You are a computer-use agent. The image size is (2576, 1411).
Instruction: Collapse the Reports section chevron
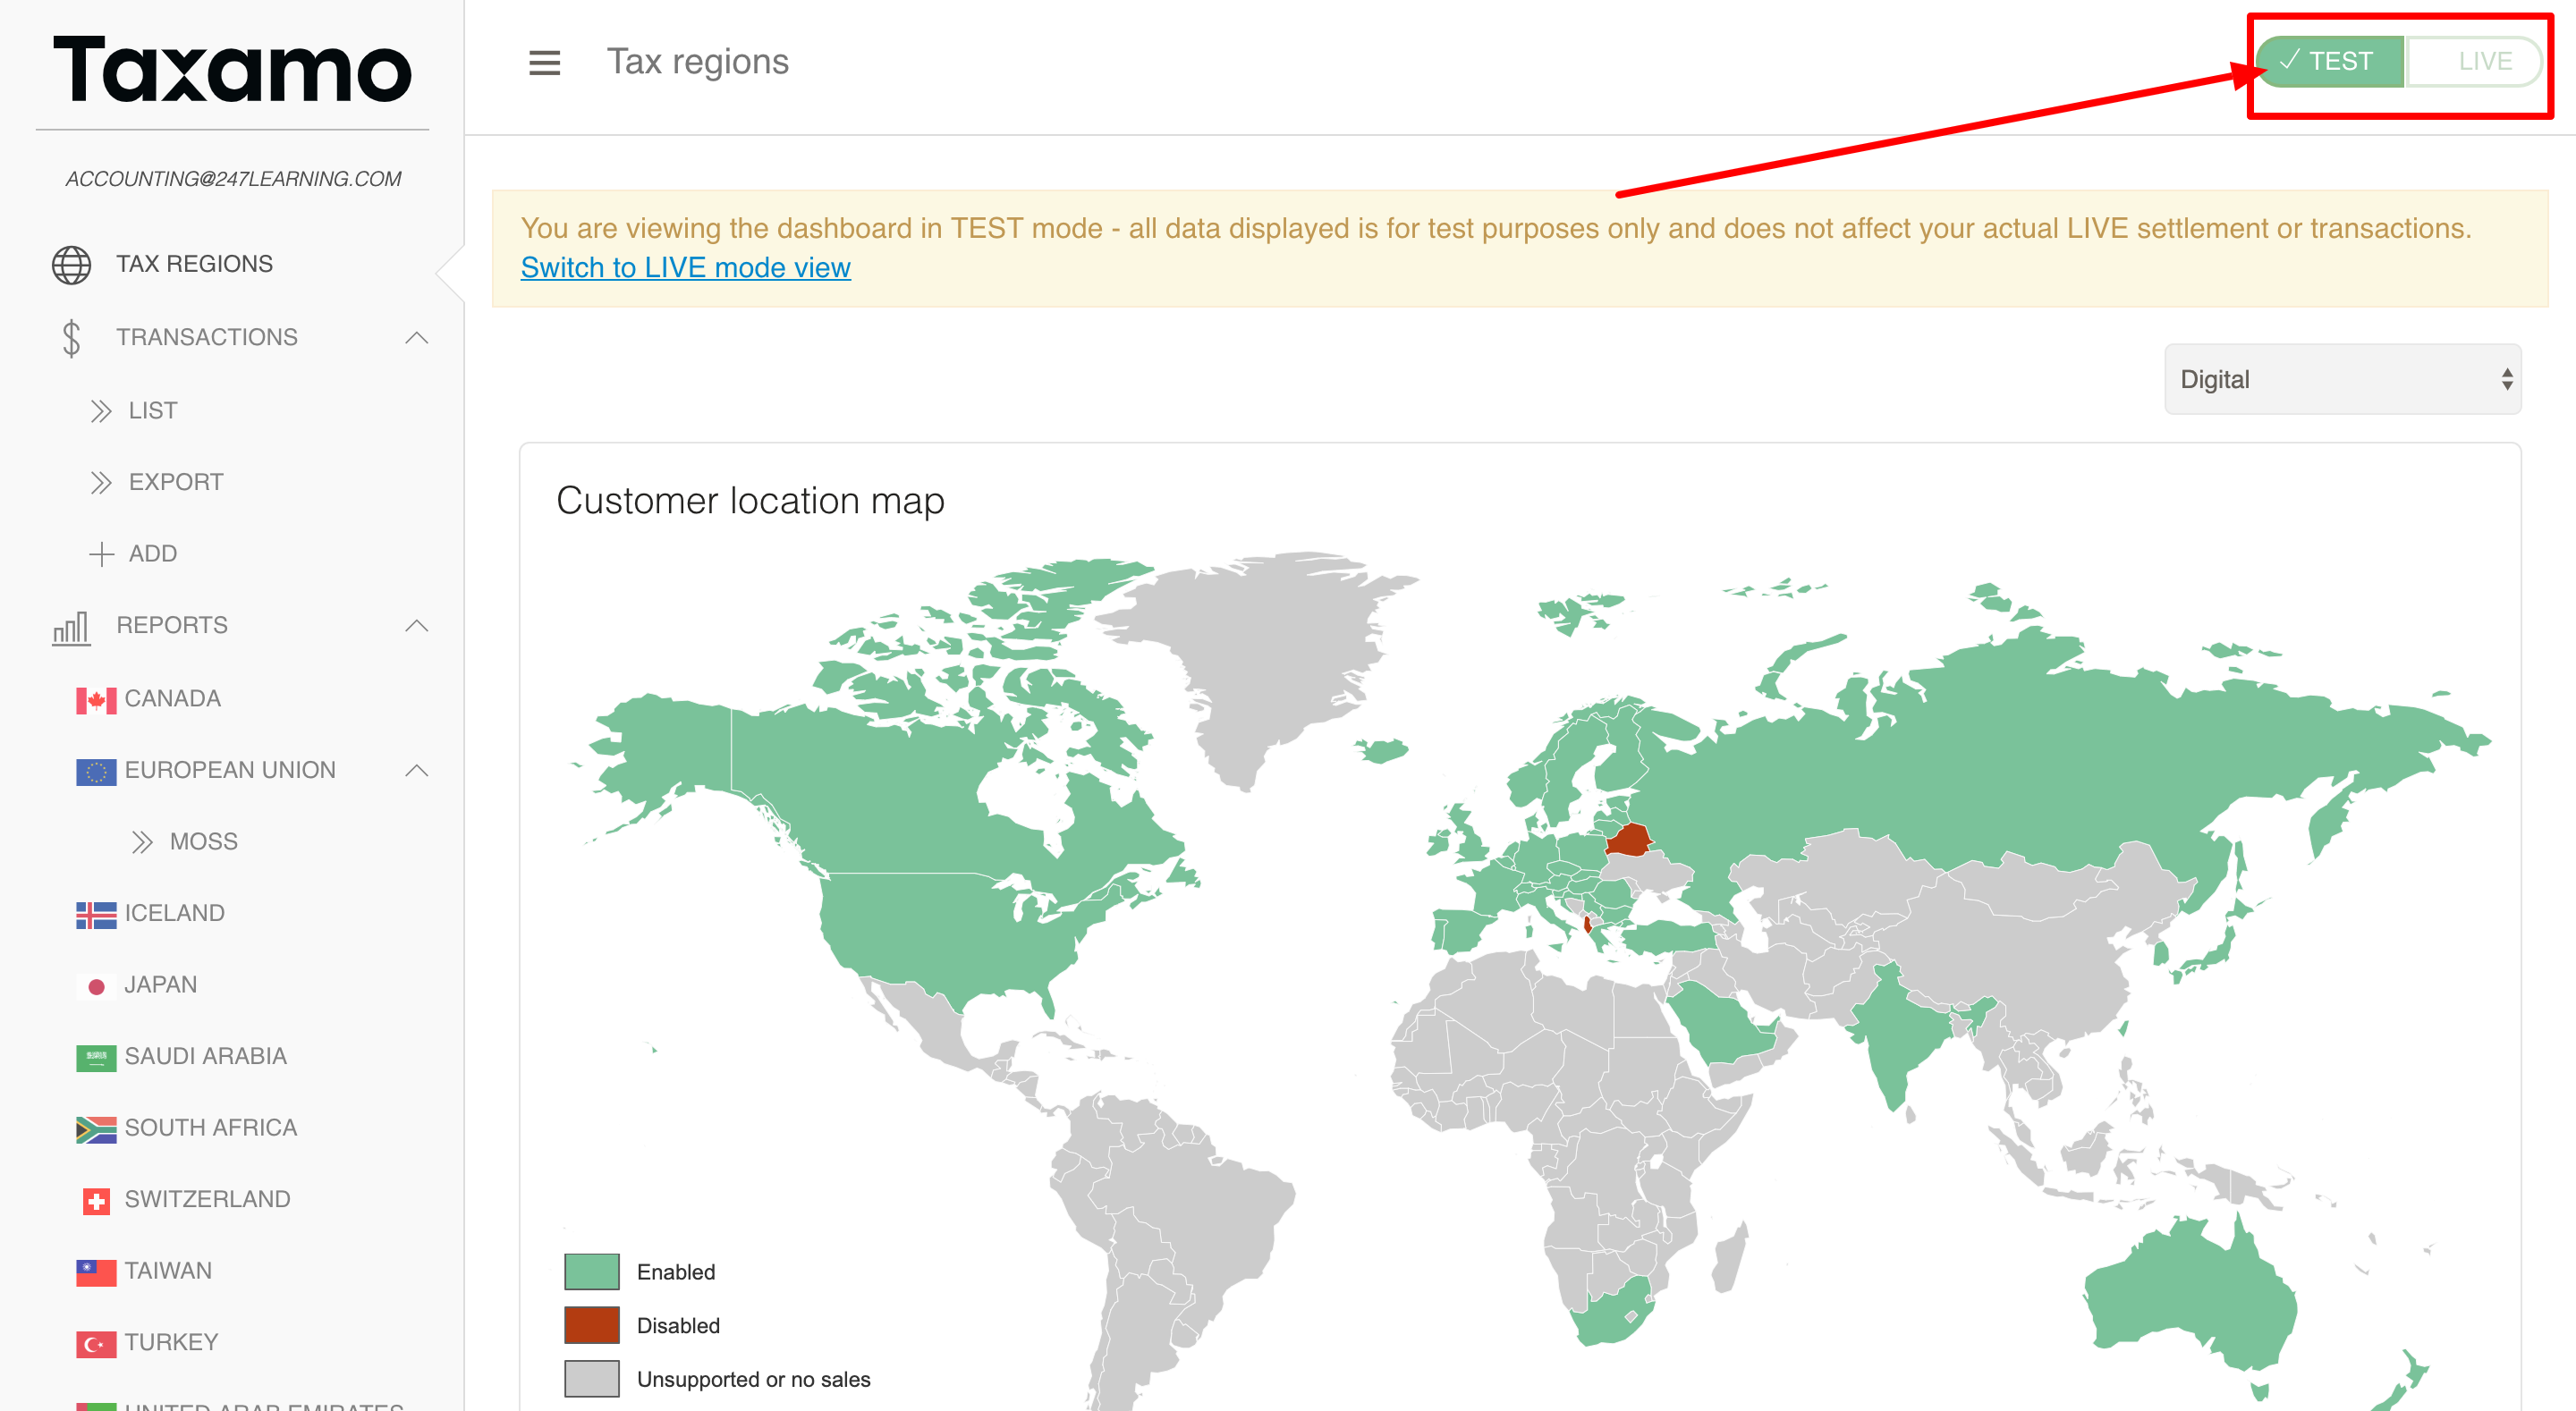(416, 626)
